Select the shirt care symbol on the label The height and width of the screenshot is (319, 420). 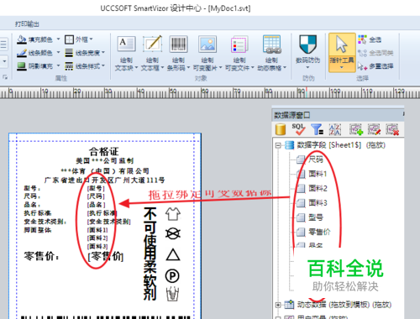(173, 214)
